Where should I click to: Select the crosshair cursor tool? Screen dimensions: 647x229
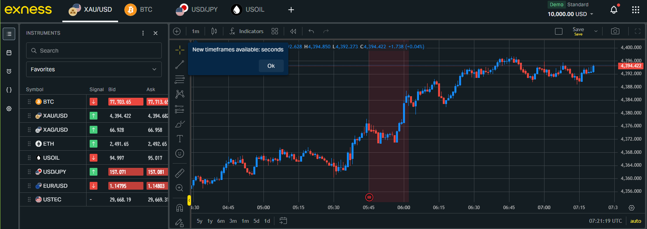(180, 50)
